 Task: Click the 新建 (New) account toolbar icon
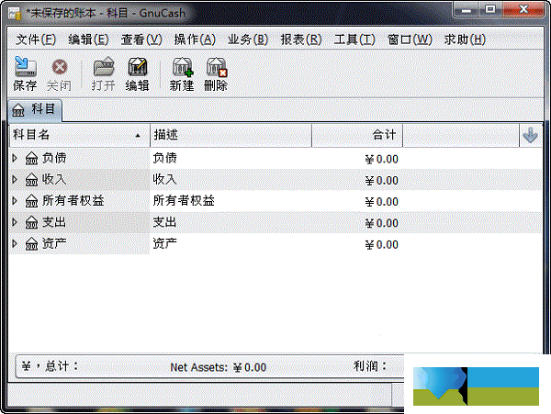(x=182, y=67)
